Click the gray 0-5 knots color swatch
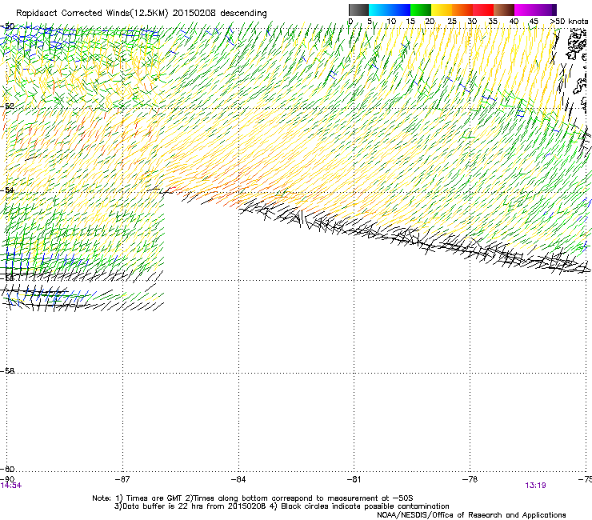This screenshot has width=592, height=520. pos(358,10)
